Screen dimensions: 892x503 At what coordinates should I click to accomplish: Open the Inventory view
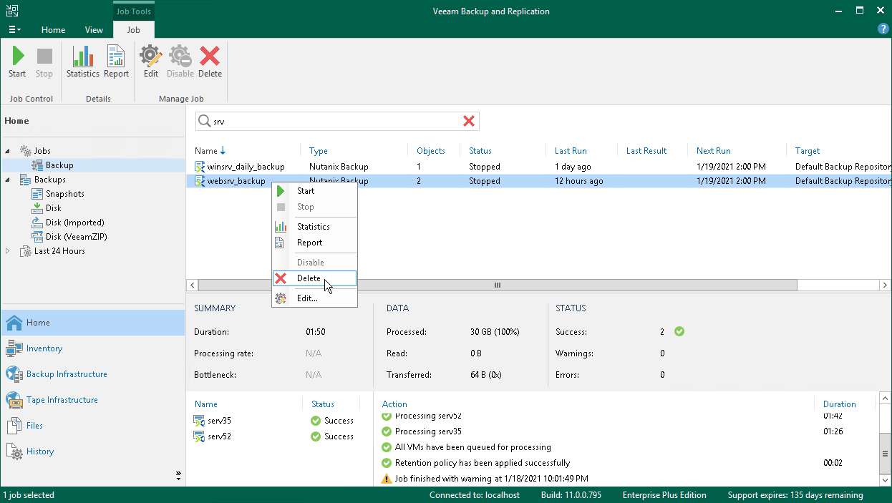tap(93, 348)
